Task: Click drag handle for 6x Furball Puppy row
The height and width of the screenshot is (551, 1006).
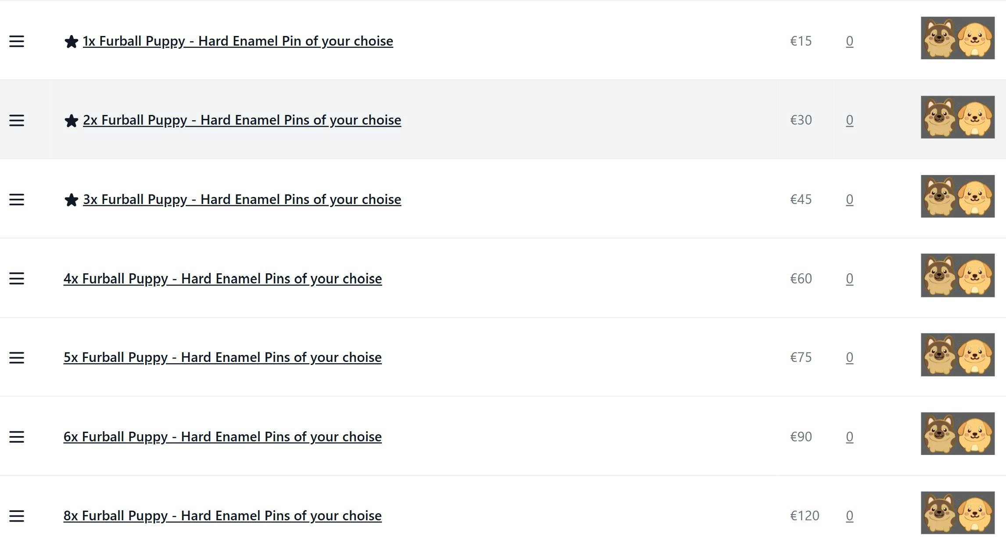Action: (x=17, y=437)
